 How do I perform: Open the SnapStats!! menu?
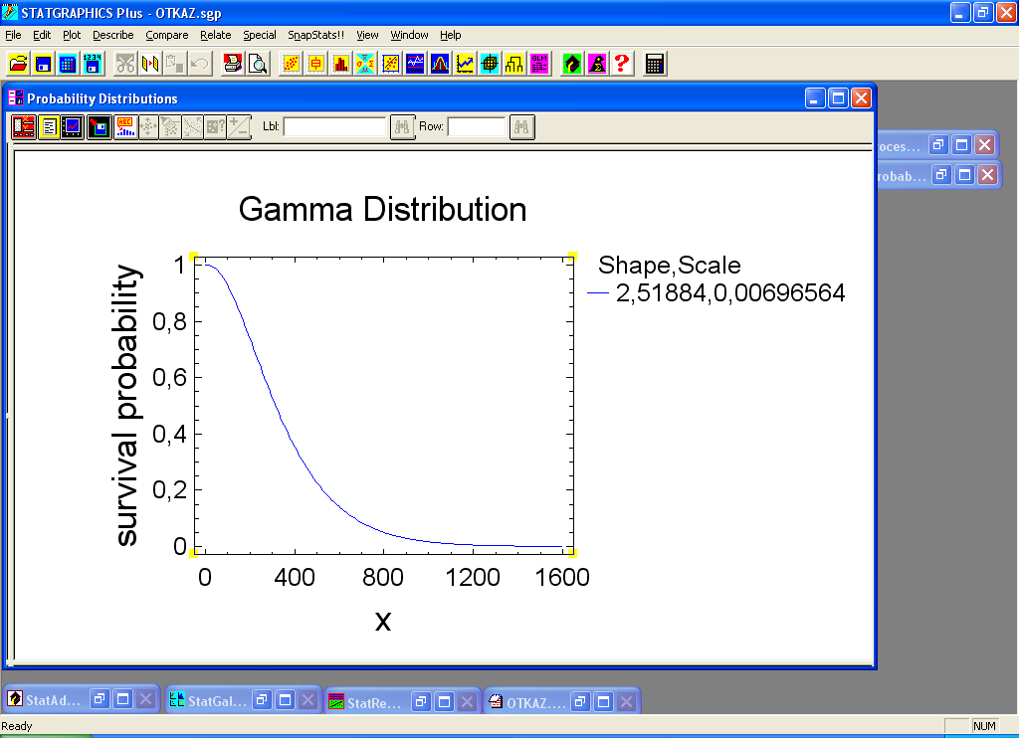click(x=315, y=35)
